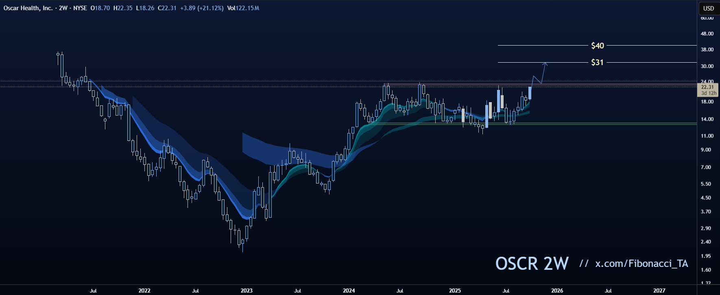Open the USD currency selector
The width and height of the screenshot is (720, 295).
point(708,8)
